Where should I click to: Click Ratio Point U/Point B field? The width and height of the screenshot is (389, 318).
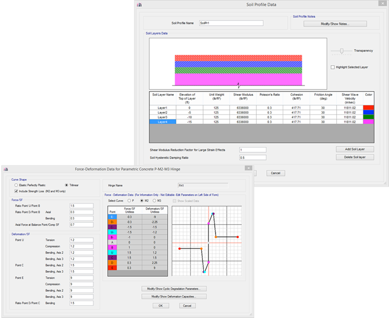point(82,206)
